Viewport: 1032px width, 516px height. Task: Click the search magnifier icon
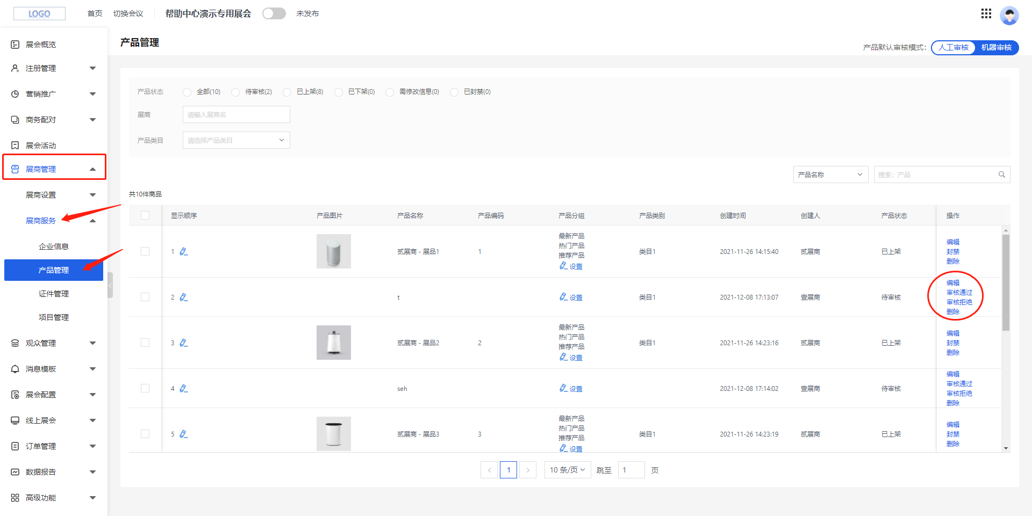coord(1002,175)
